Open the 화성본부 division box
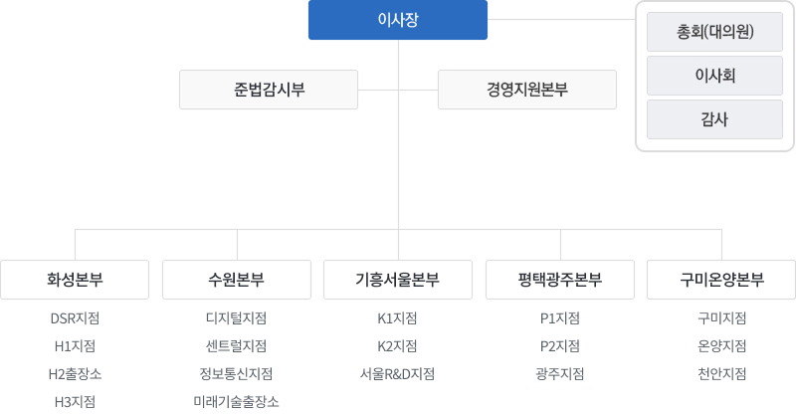796x414 pixels. click(x=75, y=280)
